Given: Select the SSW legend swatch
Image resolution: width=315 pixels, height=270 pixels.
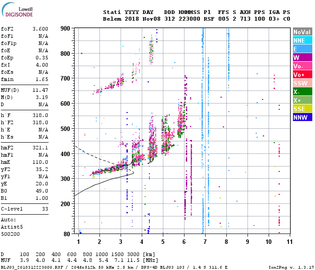Looking at the screenshot, I should [302, 83].
